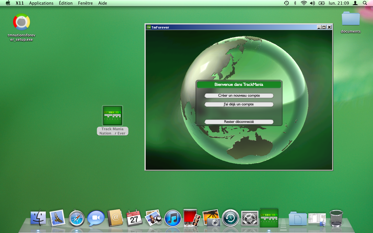Open iChat camera bubble icon in dock
Screen dimensions: 373x233
96,218
